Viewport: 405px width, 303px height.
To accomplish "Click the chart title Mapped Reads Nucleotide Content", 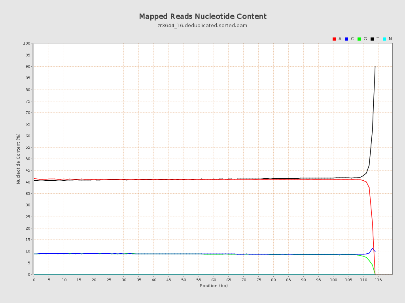I will pos(203,17).
